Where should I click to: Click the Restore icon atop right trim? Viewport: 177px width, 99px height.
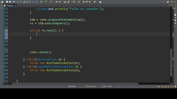(175, 5)
